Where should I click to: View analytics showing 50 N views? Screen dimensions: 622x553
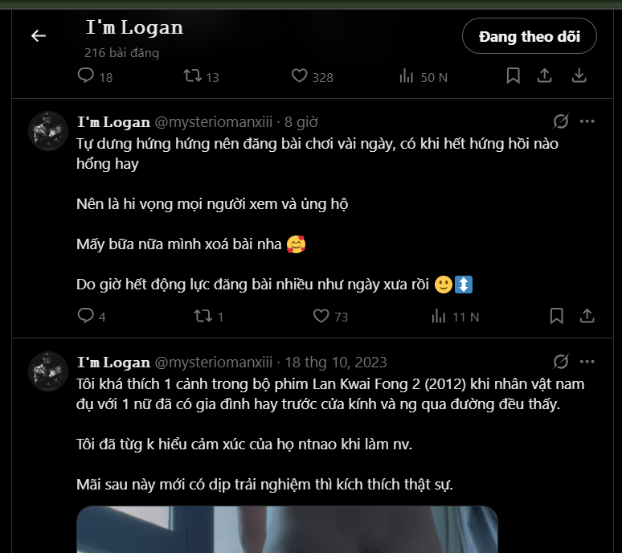point(407,76)
